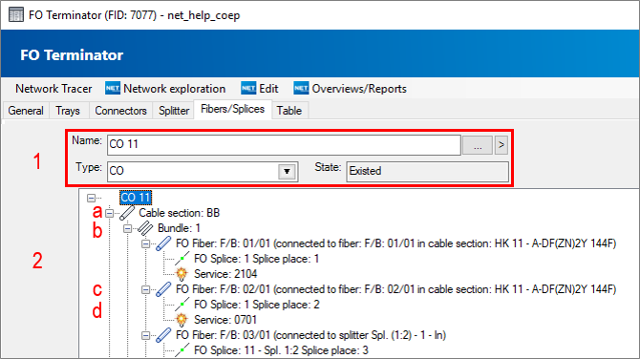The image size is (640, 359).
Task: Click the > button next to Name
Action: coord(501,145)
